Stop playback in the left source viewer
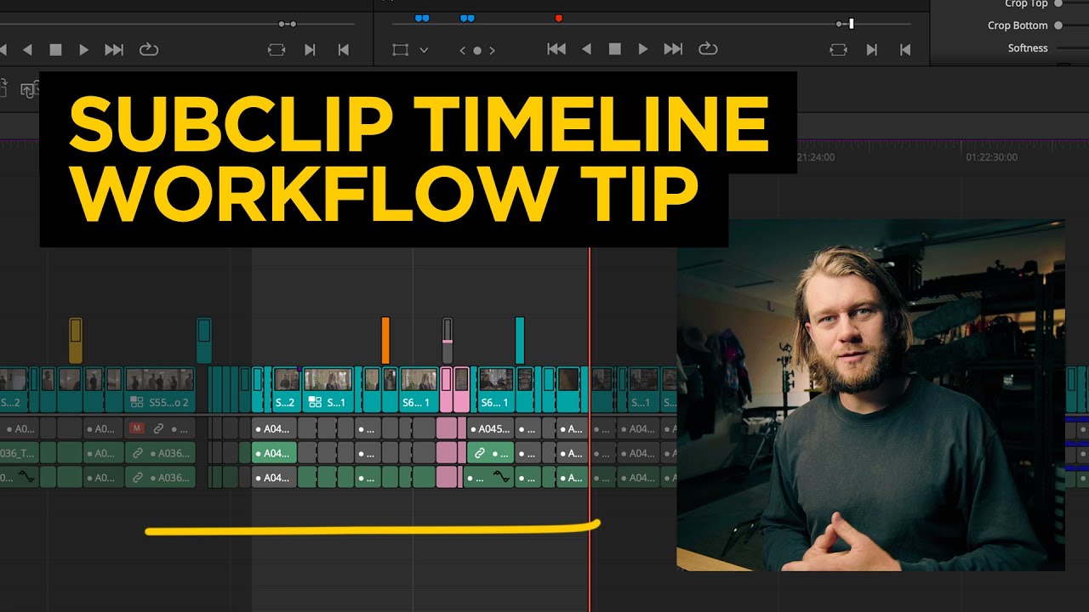This screenshot has width=1089, height=612. [x=56, y=50]
